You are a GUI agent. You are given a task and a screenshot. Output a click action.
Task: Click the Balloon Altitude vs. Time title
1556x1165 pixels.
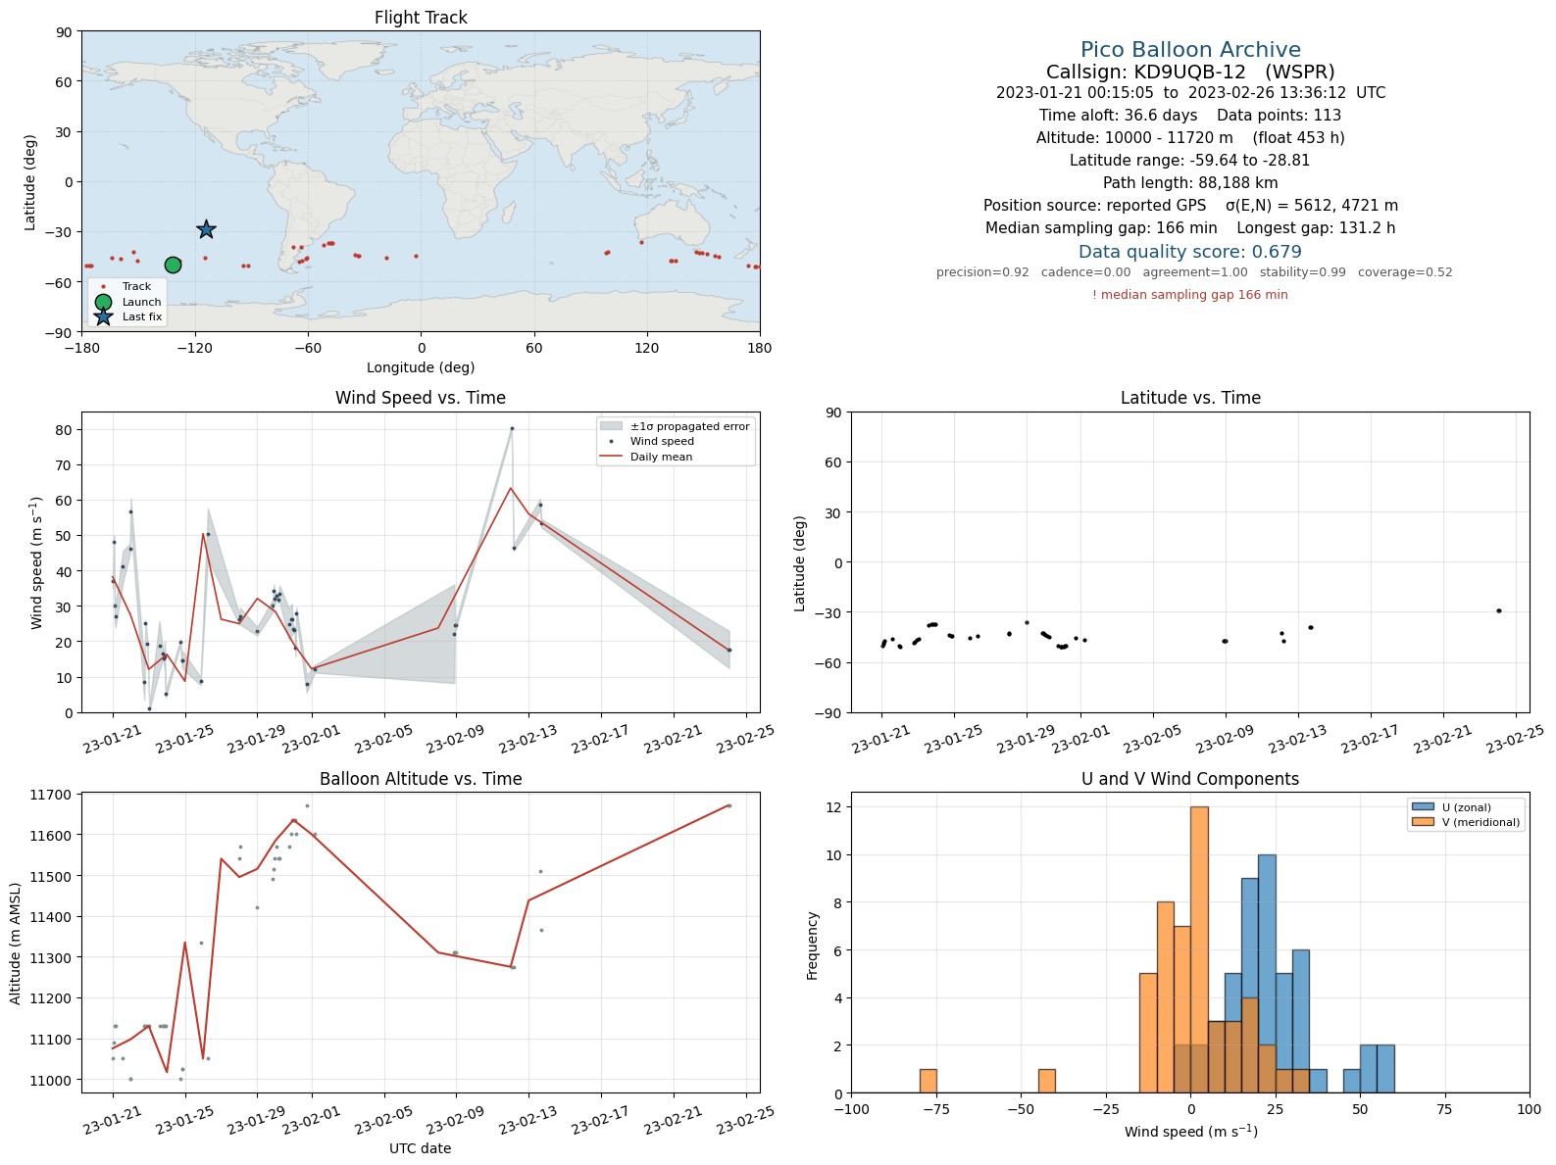tap(421, 779)
